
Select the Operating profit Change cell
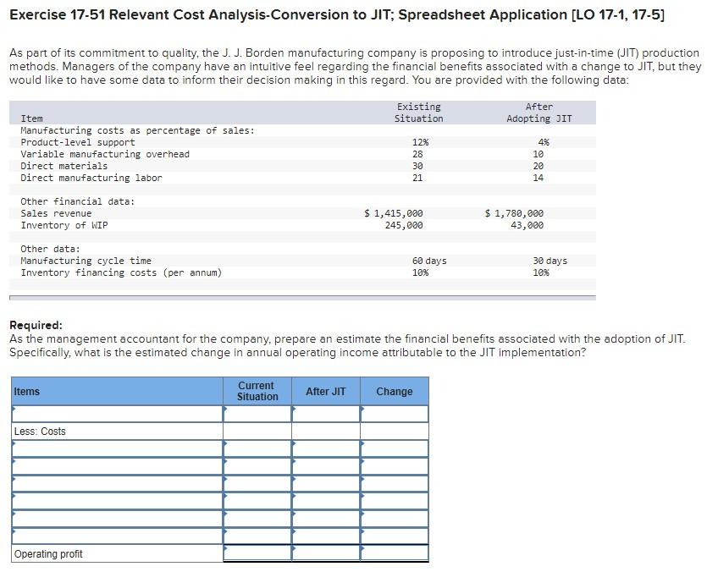point(394,554)
